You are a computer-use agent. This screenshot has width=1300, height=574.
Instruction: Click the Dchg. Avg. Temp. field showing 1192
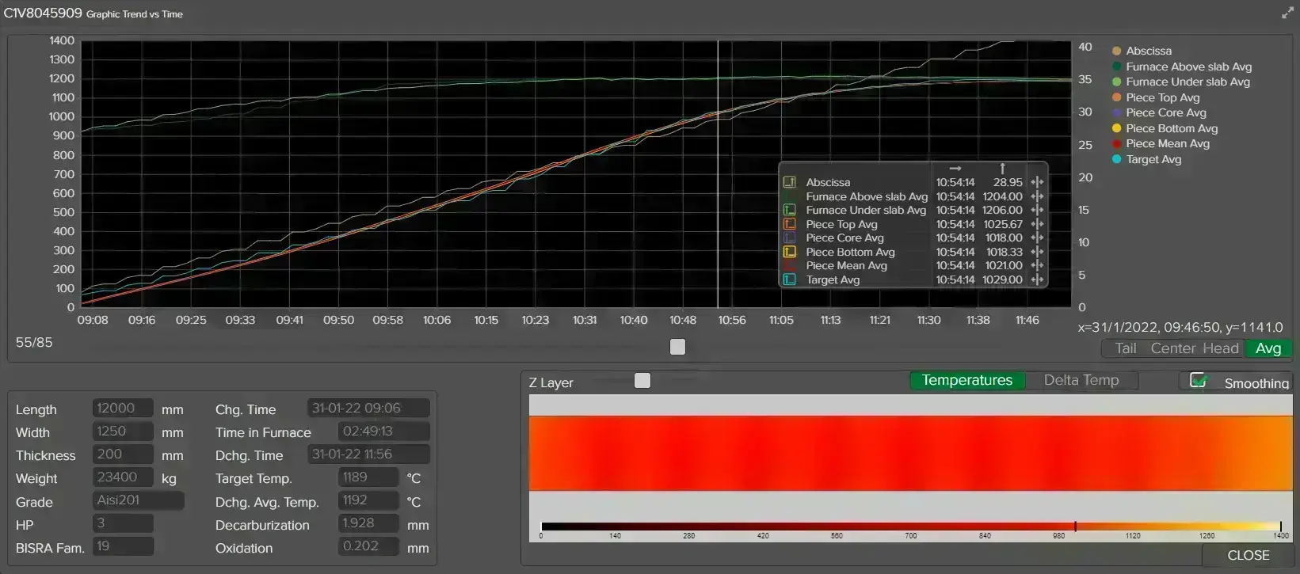coord(368,500)
